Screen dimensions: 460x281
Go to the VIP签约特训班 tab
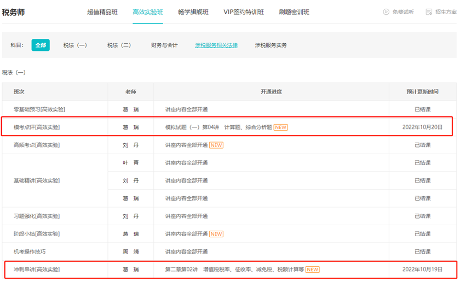244,12
